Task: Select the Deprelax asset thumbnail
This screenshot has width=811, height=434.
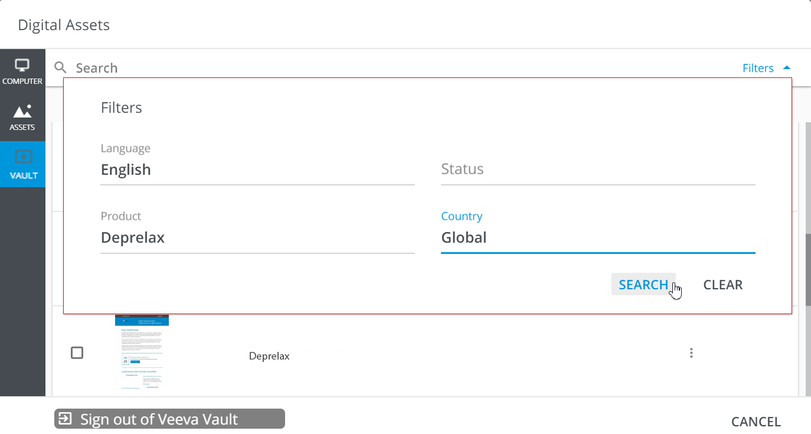Action: click(x=142, y=353)
